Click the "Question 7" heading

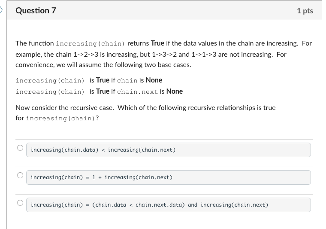36,11
